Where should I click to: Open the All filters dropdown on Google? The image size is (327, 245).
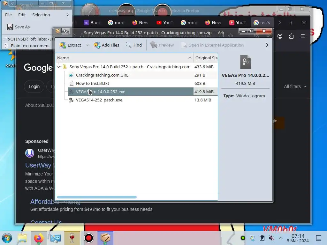[295, 86]
